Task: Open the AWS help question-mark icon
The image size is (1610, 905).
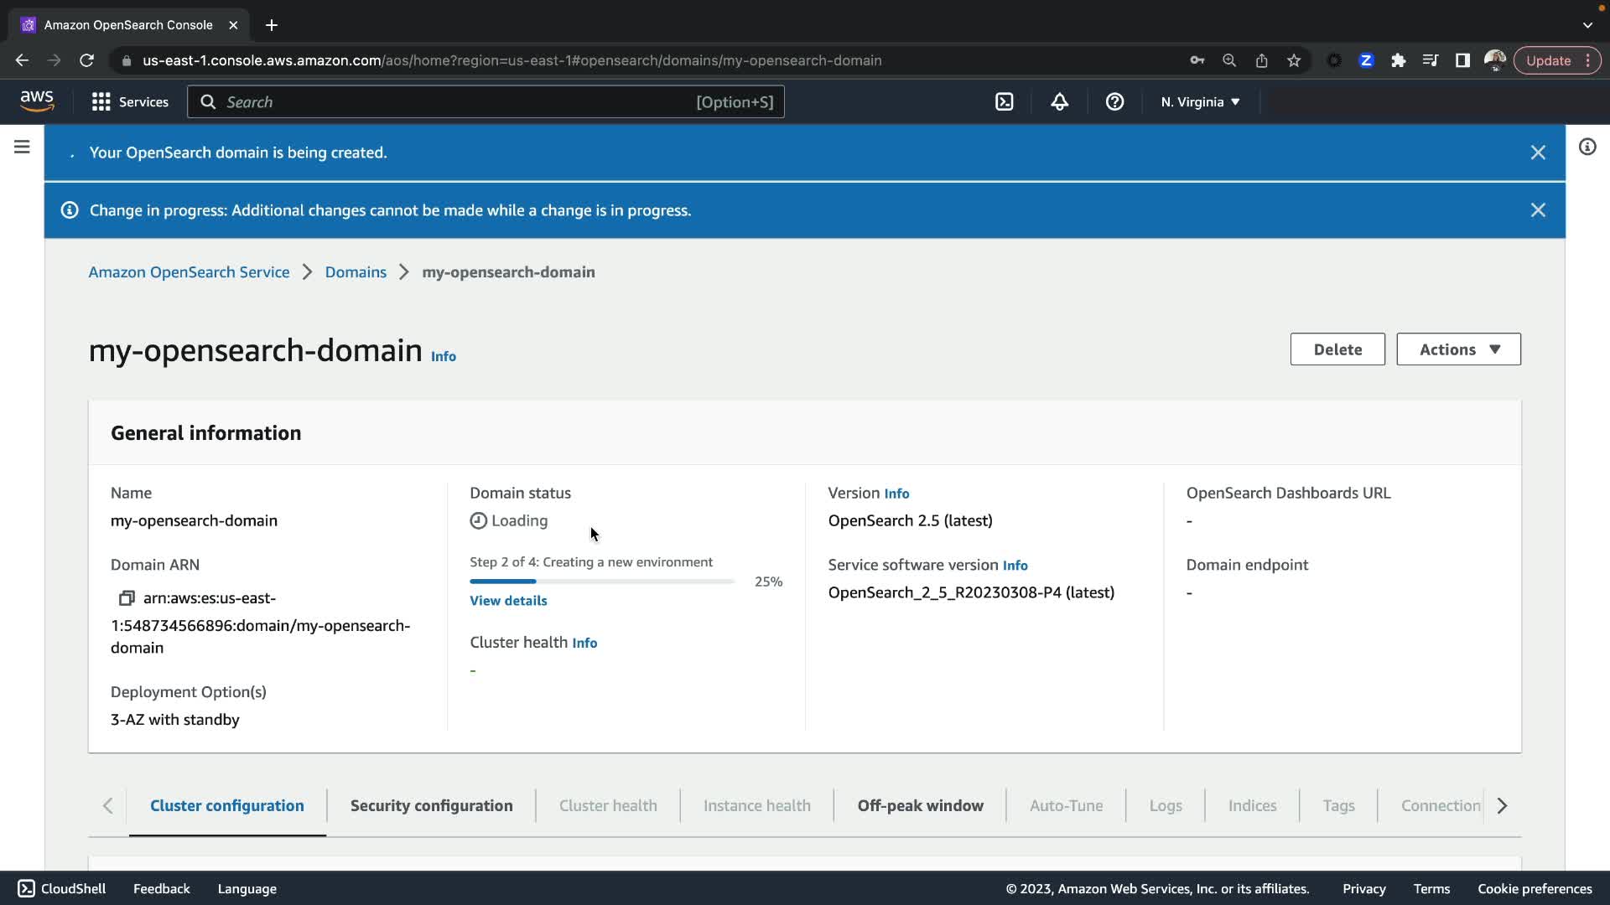Action: [1114, 102]
